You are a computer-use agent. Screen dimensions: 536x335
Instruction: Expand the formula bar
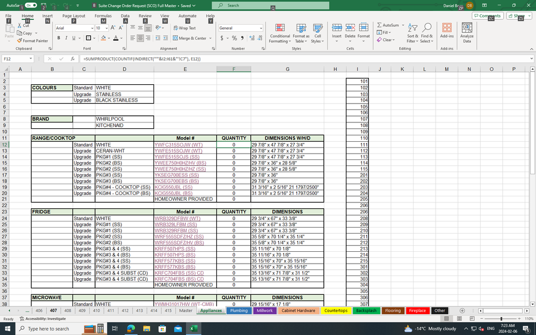[x=532, y=59]
